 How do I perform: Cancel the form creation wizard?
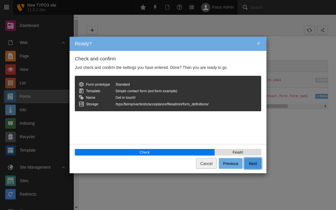[x=206, y=163]
